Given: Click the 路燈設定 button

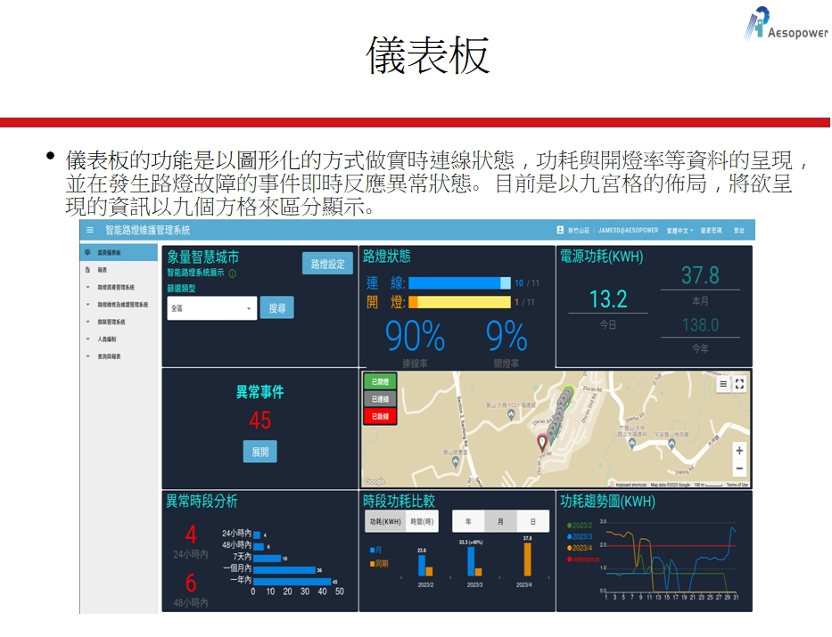Looking at the screenshot, I should click(x=327, y=264).
